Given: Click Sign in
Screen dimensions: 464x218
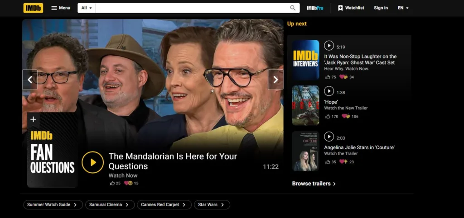Looking at the screenshot, I should (381, 8).
